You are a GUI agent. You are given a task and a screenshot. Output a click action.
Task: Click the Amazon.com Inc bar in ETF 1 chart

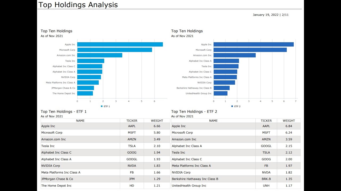click(100, 55)
